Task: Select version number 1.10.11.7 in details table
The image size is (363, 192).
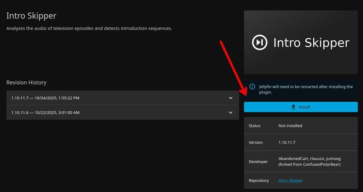Action: 289,143
